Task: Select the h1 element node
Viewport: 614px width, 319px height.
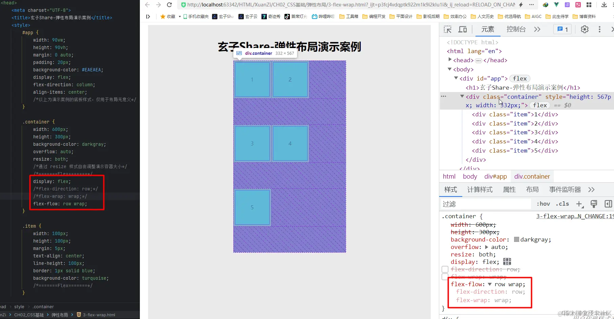Action: click(523, 87)
